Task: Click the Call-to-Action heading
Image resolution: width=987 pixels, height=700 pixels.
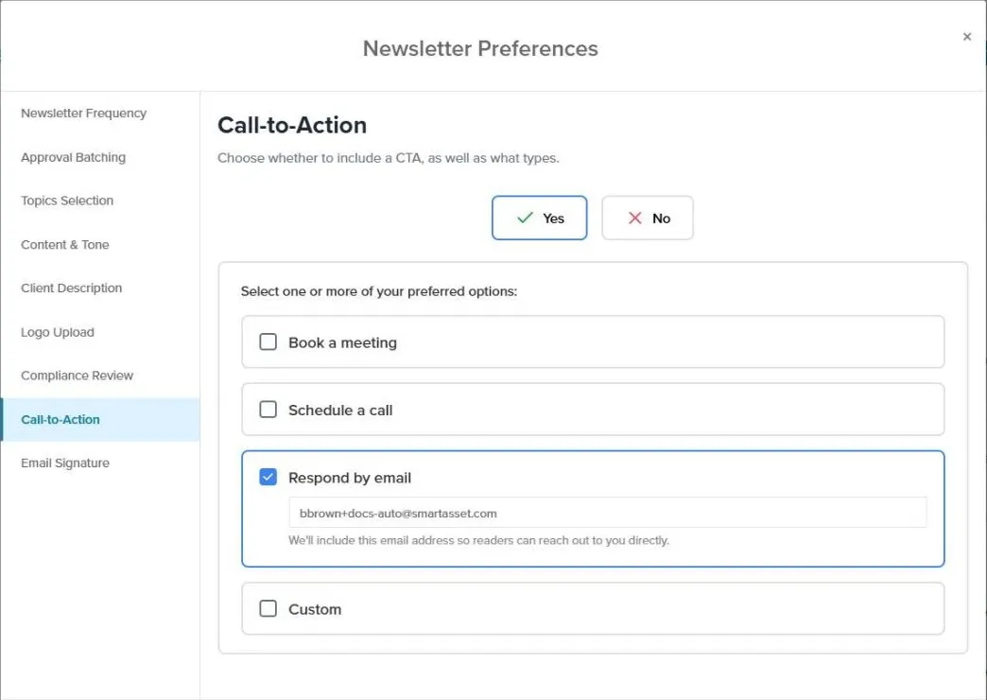Action: coord(292,126)
